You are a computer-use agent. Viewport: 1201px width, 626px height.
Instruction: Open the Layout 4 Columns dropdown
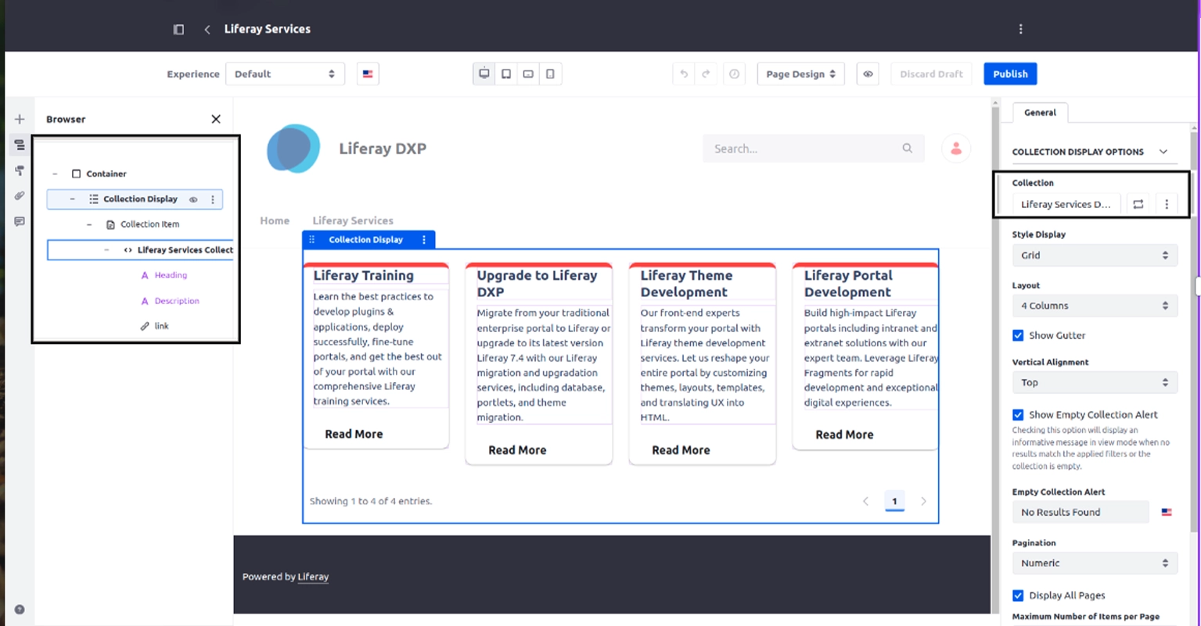click(1094, 306)
